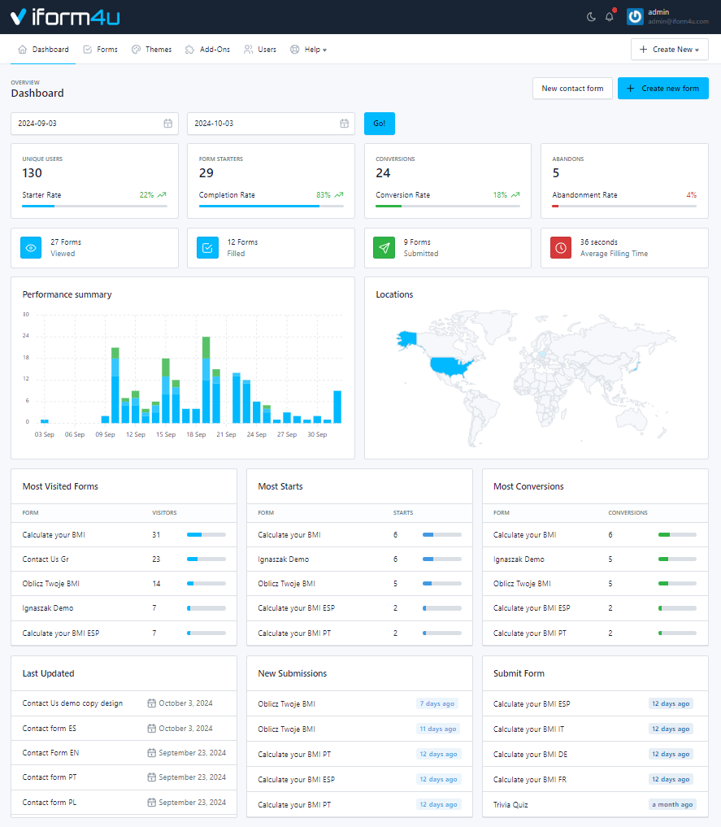Viewport: 721px width, 827px height.
Task: Open notifications via the bell icon
Action: [x=609, y=15]
